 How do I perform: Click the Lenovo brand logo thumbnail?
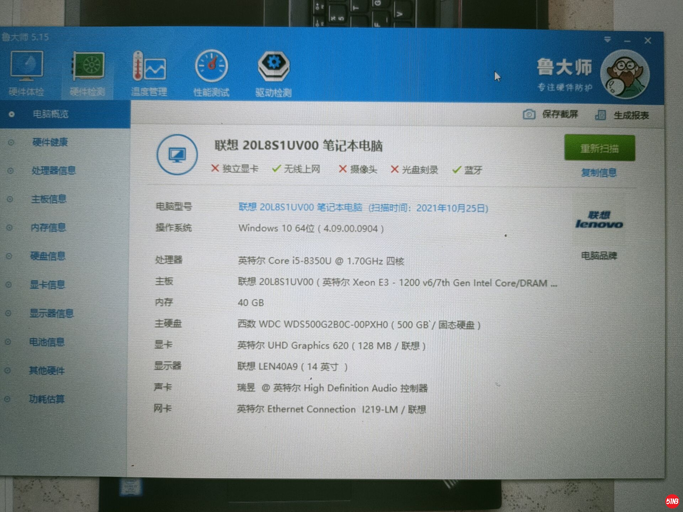[x=599, y=220]
